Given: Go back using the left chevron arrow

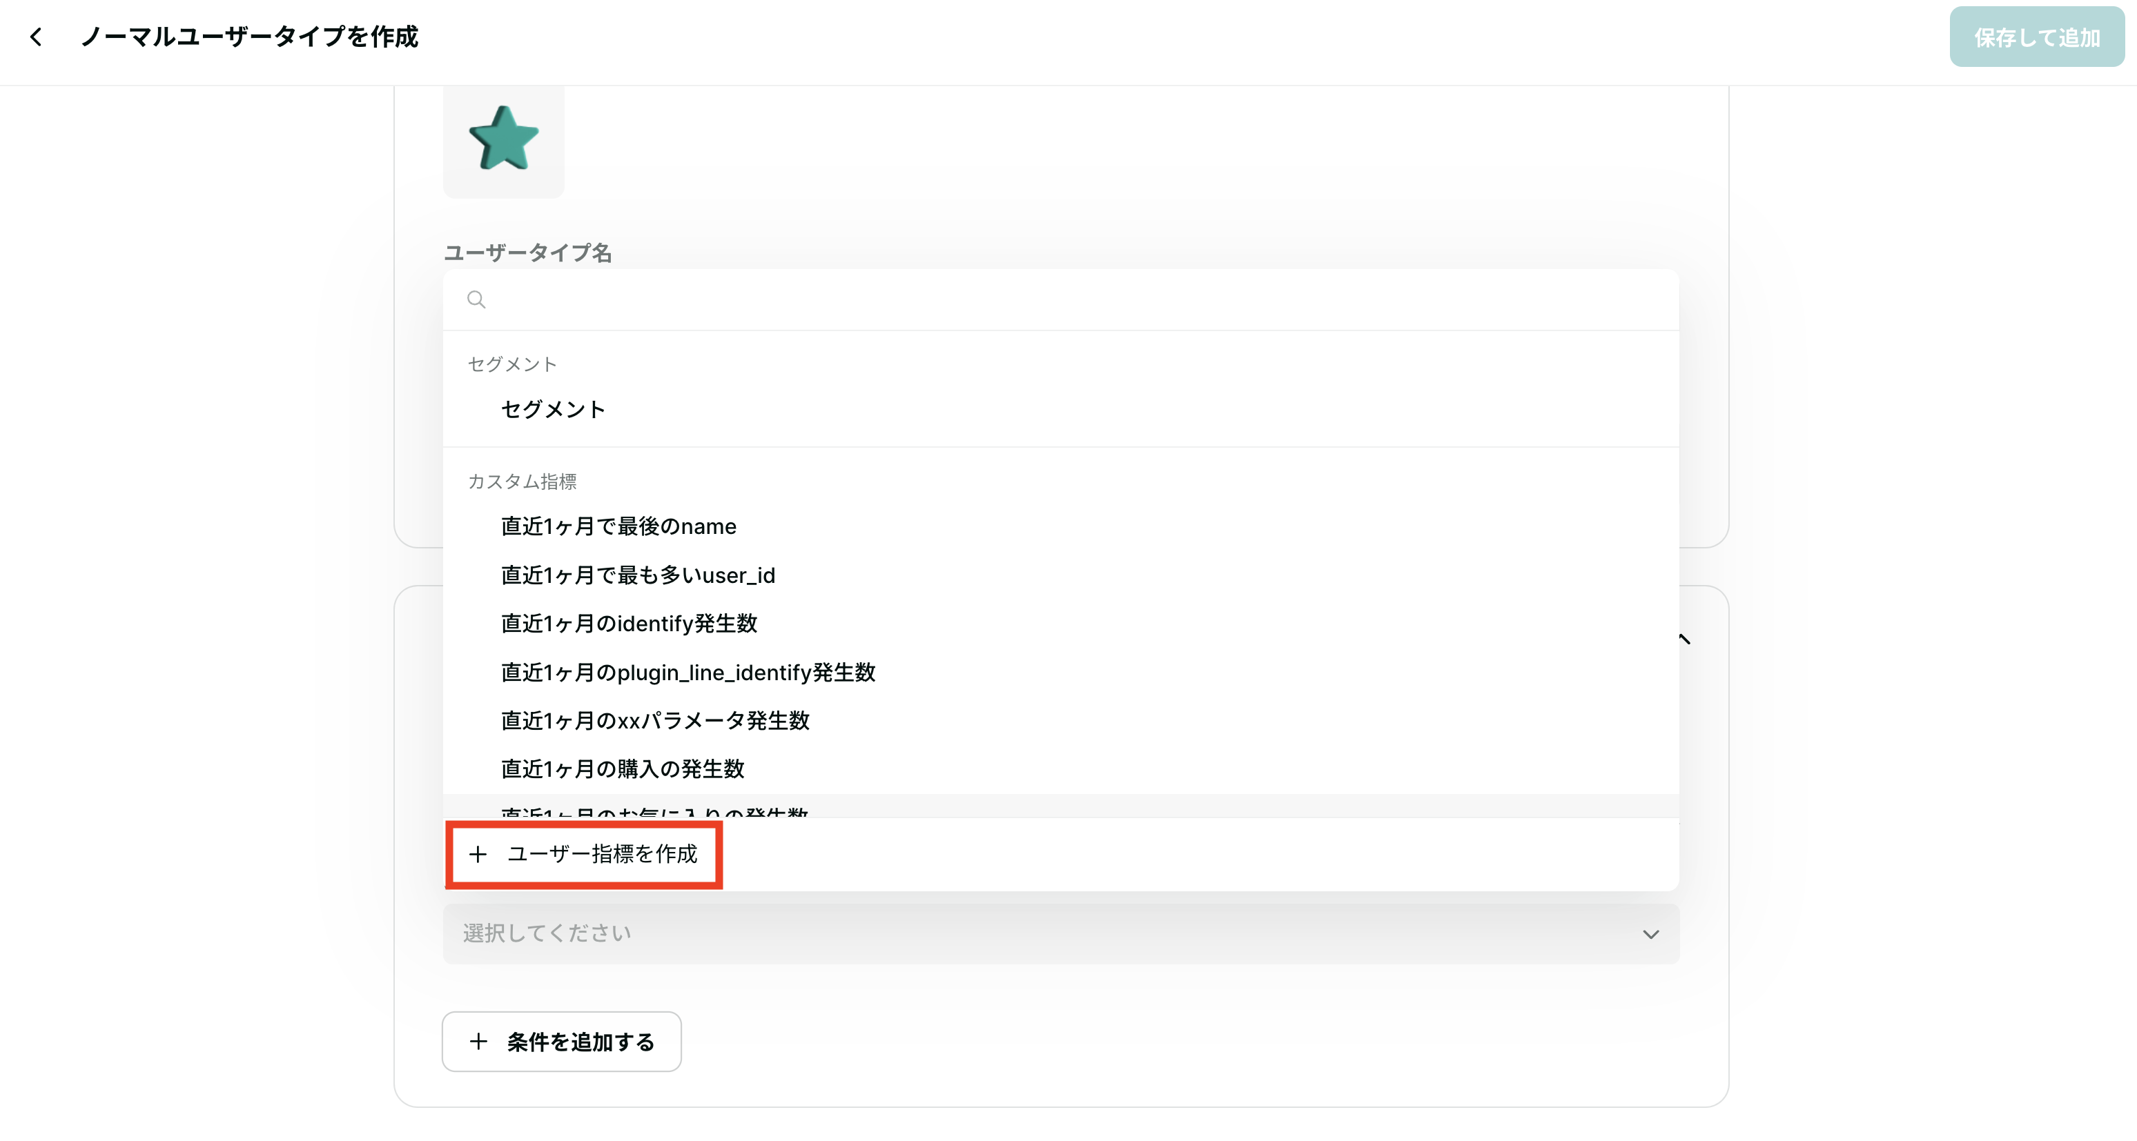Looking at the screenshot, I should tap(36, 37).
